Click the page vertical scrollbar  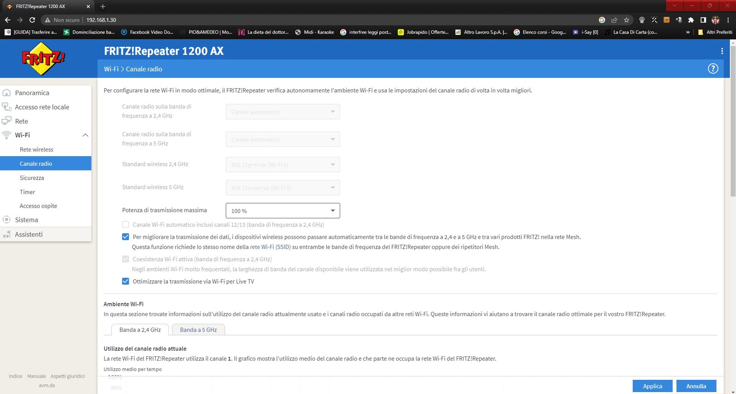click(733, 122)
